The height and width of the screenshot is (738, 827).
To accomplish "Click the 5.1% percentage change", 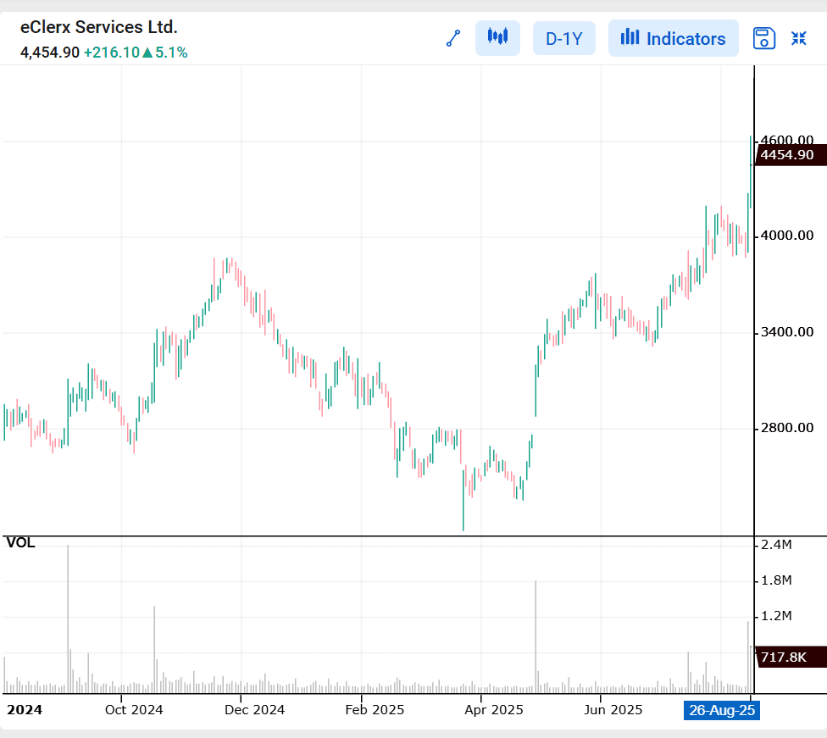I will point(171,53).
